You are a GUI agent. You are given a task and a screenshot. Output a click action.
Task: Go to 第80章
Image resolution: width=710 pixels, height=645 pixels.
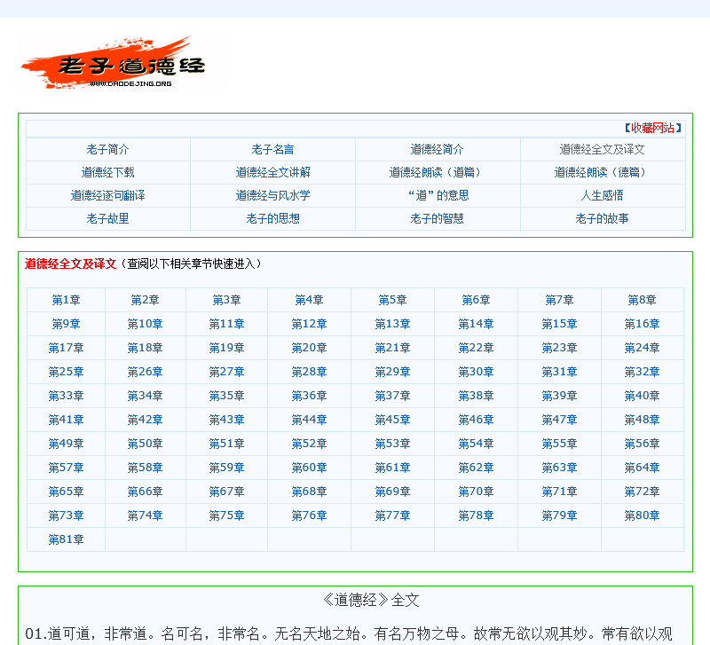pyautogui.click(x=642, y=516)
